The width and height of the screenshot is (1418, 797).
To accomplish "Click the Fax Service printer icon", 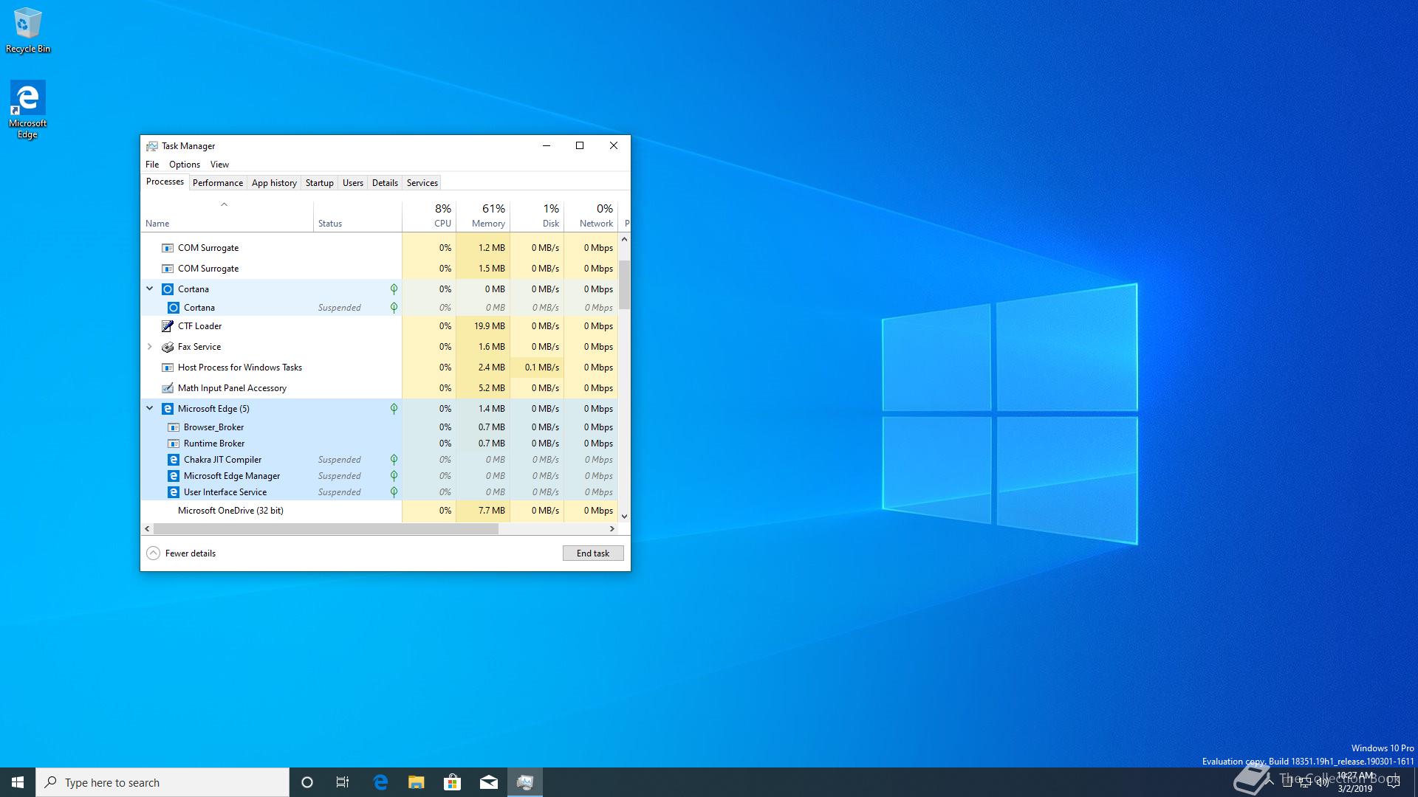I will pos(168,347).
